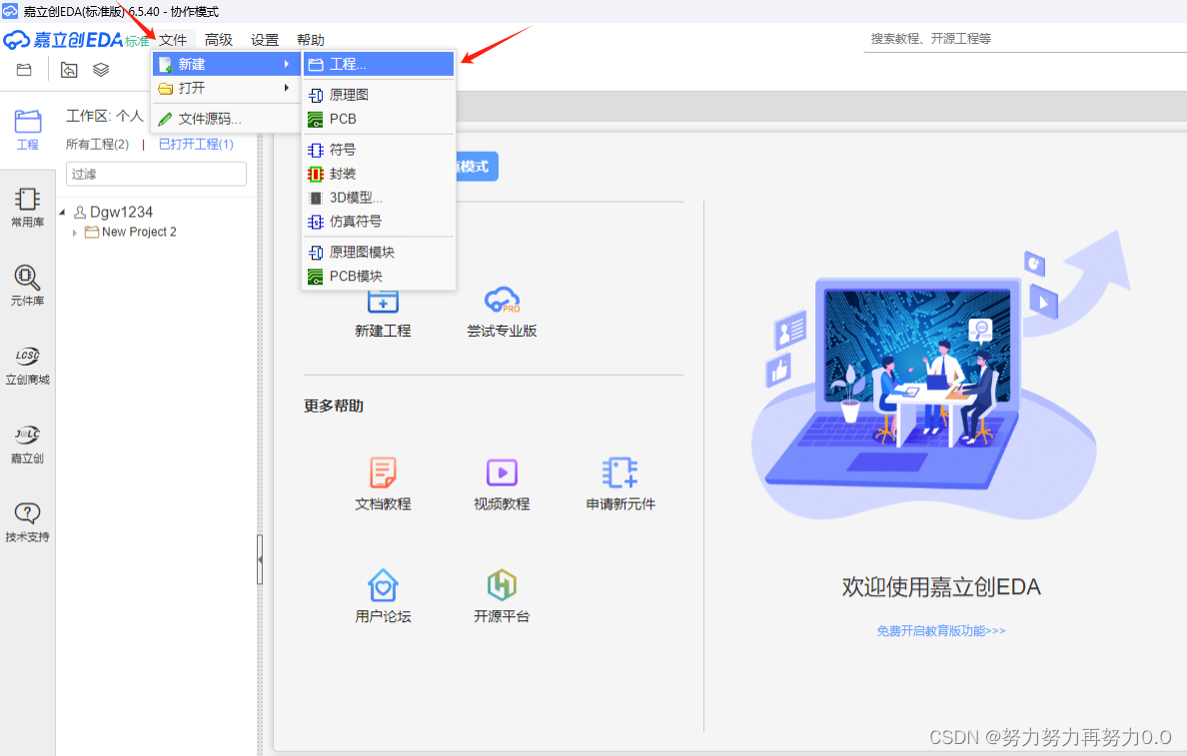This screenshot has width=1187, height=756.
Task: Switch to 已打开工程(1) tab
Action: tap(196, 145)
